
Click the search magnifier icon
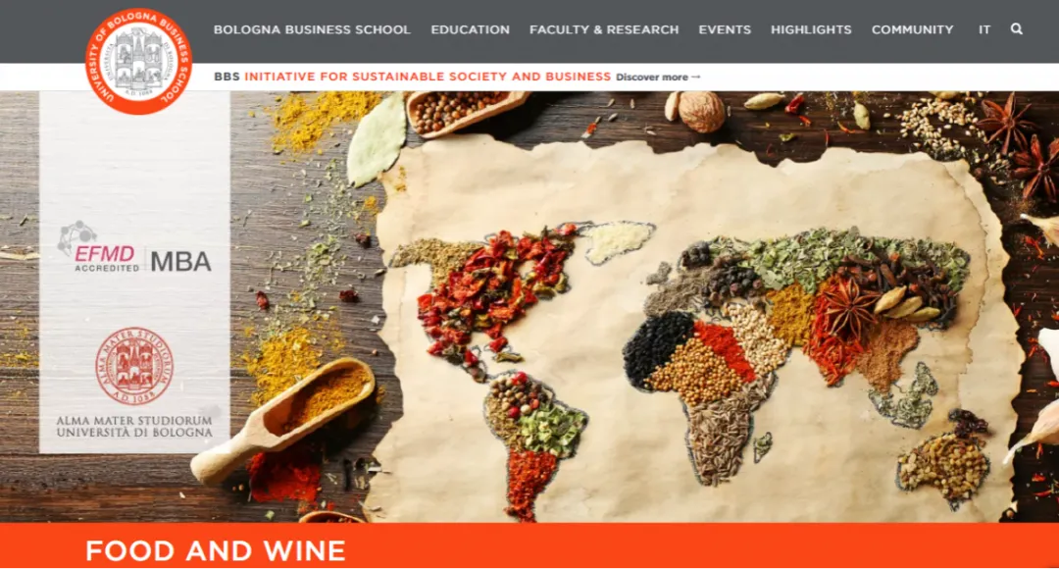tap(1016, 29)
